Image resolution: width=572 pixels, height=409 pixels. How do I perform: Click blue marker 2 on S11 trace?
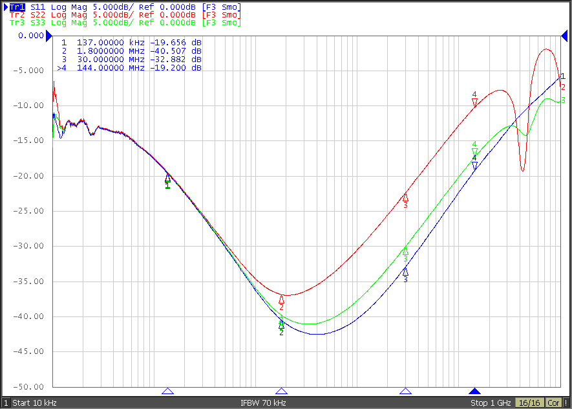click(x=281, y=329)
